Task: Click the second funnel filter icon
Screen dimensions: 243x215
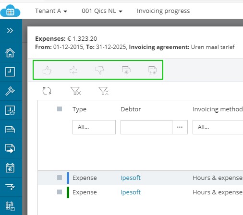Action: click(104, 91)
